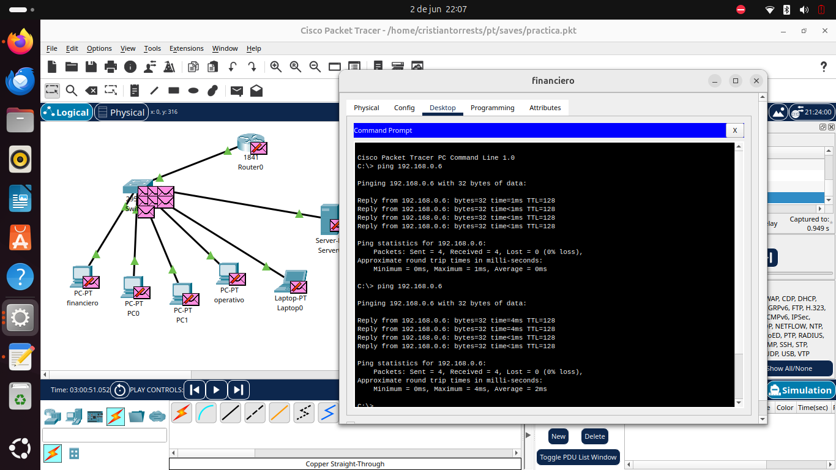Click the Go Back playback control
The image size is (836, 470).
coord(195,389)
